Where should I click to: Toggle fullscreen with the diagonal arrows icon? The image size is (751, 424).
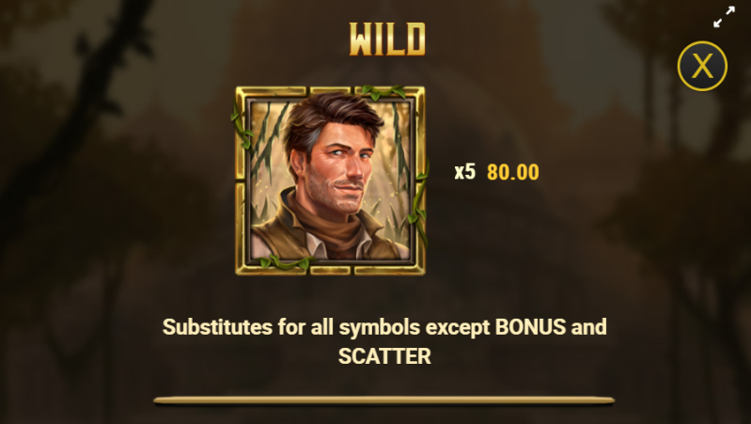(x=724, y=17)
